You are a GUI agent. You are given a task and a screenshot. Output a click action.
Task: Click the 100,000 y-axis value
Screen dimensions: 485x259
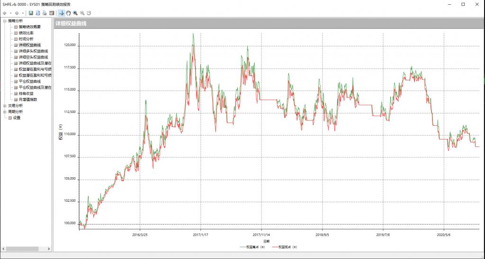coord(71,224)
